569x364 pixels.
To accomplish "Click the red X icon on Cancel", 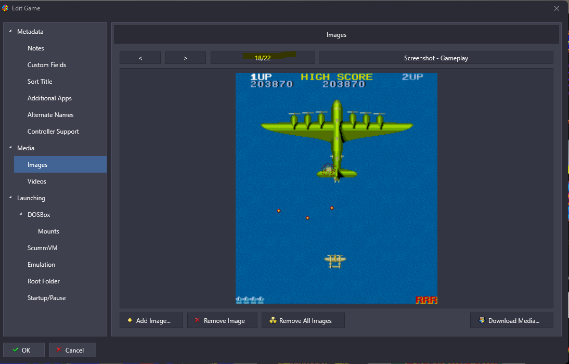I will (59, 350).
